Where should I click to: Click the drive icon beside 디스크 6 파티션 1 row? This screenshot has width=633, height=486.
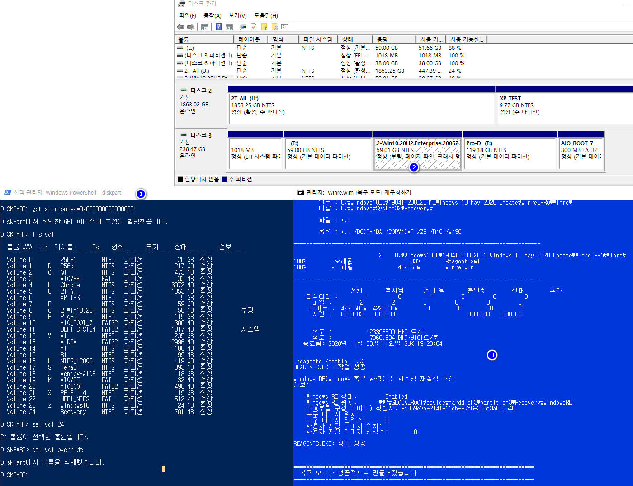(x=180, y=63)
